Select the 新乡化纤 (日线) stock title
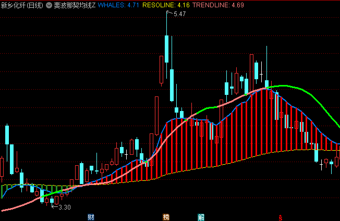Image resolution: width=340 pixels, height=221 pixels. pos(22,5)
